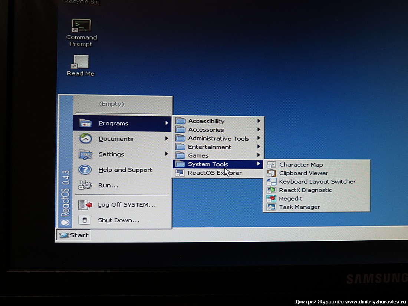Screen dimensions: 408x306
Task: Choose Help and Support menu entry
Action: click(122, 170)
